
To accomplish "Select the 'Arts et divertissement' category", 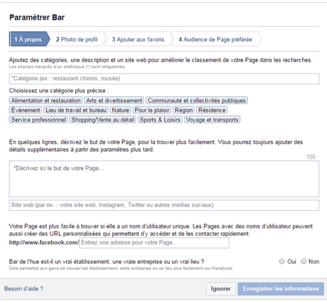I will pos(114,101).
